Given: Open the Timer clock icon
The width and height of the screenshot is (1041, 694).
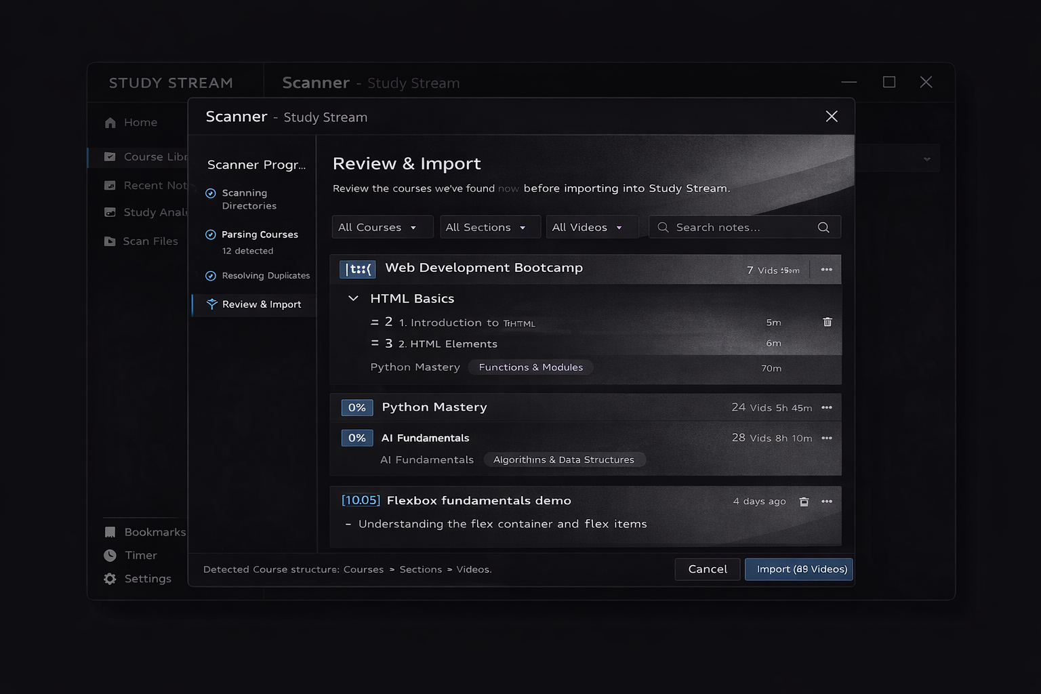Looking at the screenshot, I should pos(110,555).
